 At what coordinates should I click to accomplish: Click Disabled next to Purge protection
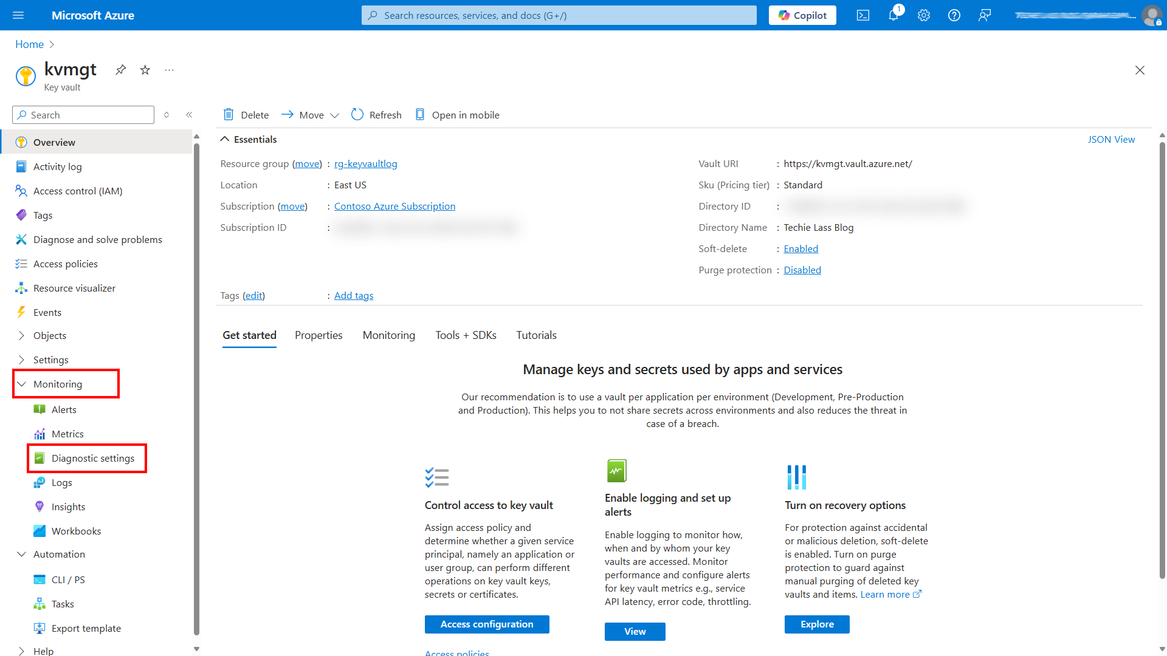click(x=802, y=270)
